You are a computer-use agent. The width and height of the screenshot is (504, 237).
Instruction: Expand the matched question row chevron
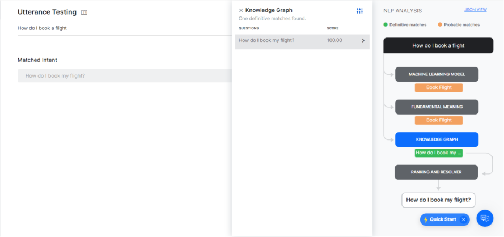(363, 41)
